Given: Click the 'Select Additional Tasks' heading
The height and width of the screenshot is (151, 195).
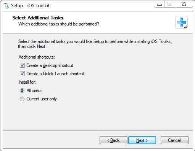Looking at the screenshot, I should [38, 18].
